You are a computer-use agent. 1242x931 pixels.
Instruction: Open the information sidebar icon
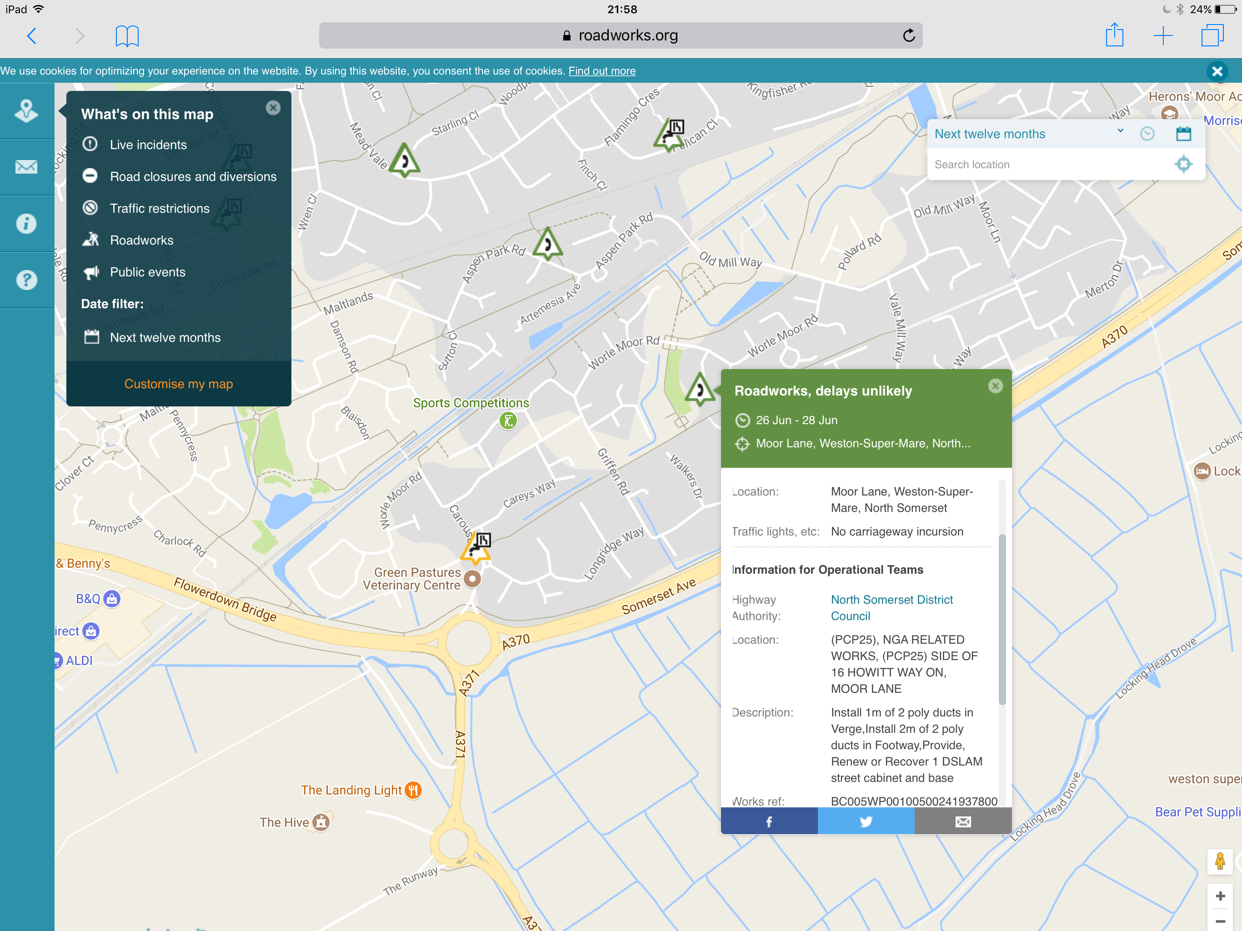26,224
